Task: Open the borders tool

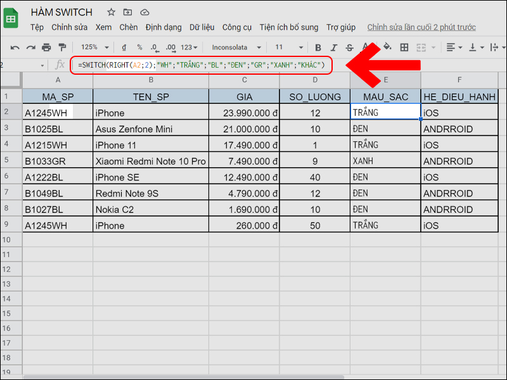Action: (x=404, y=47)
